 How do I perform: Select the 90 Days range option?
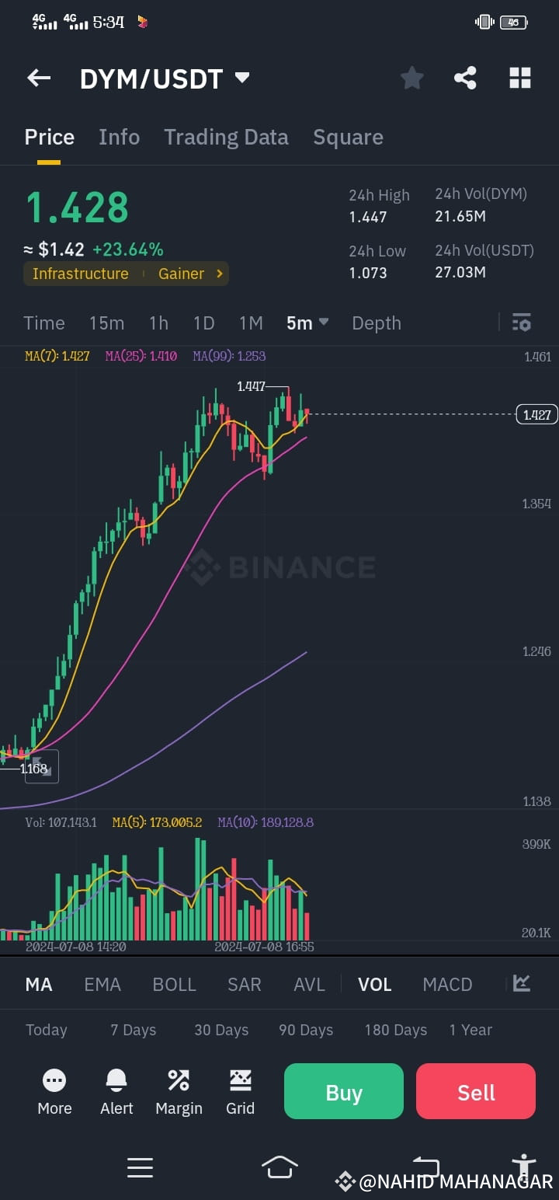pyautogui.click(x=305, y=1030)
